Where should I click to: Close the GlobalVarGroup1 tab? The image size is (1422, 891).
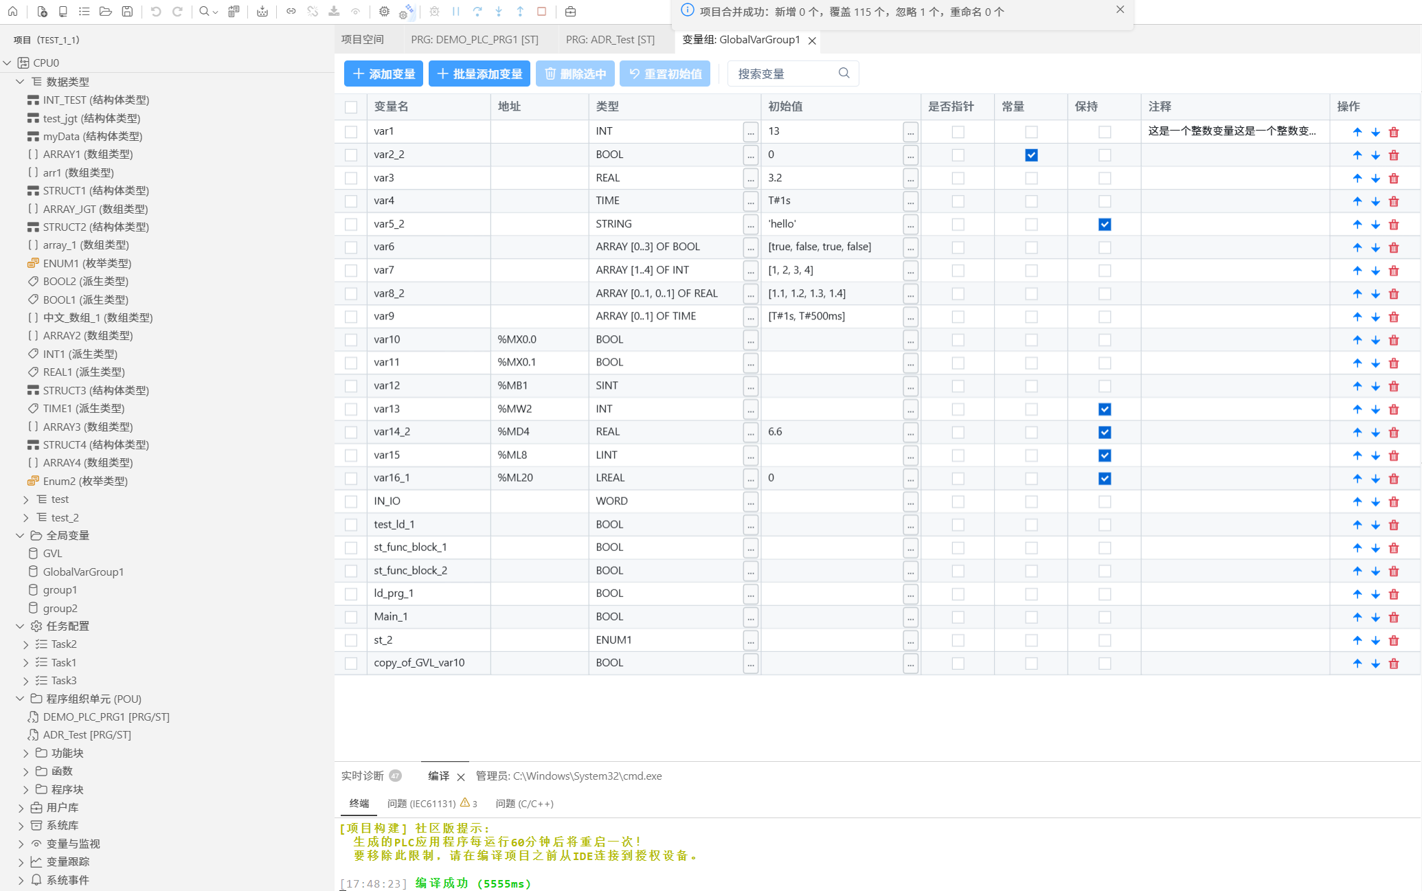click(x=812, y=41)
